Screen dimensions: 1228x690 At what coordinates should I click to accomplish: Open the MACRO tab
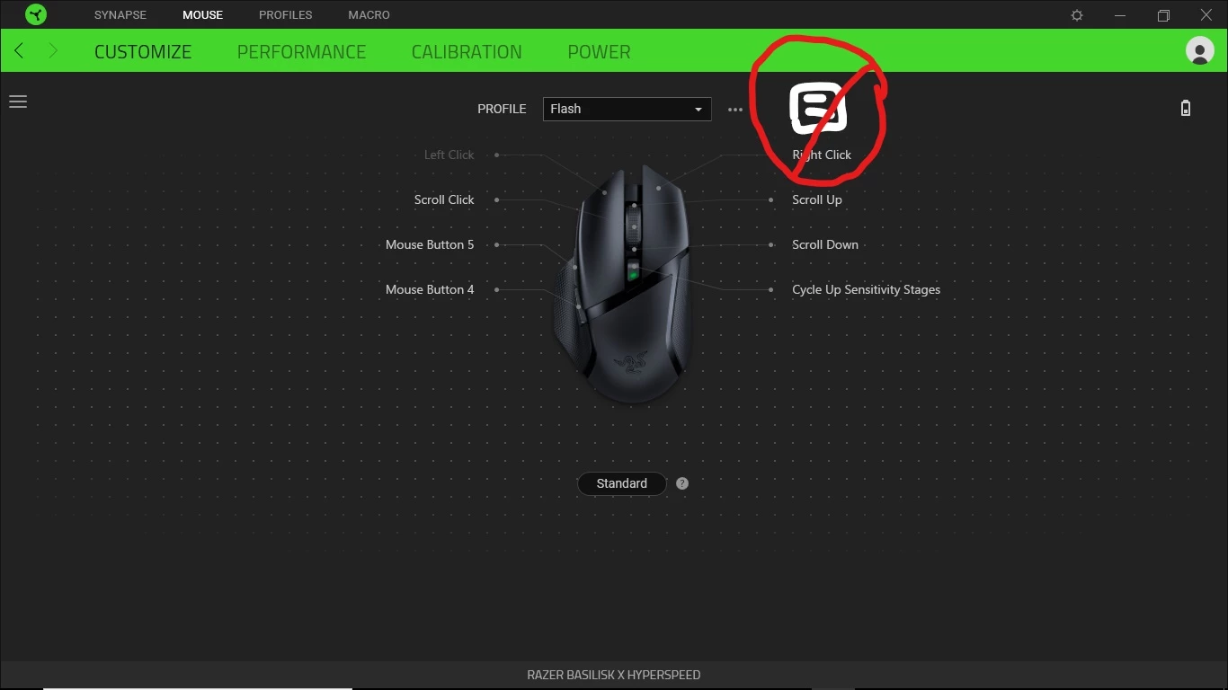click(369, 15)
